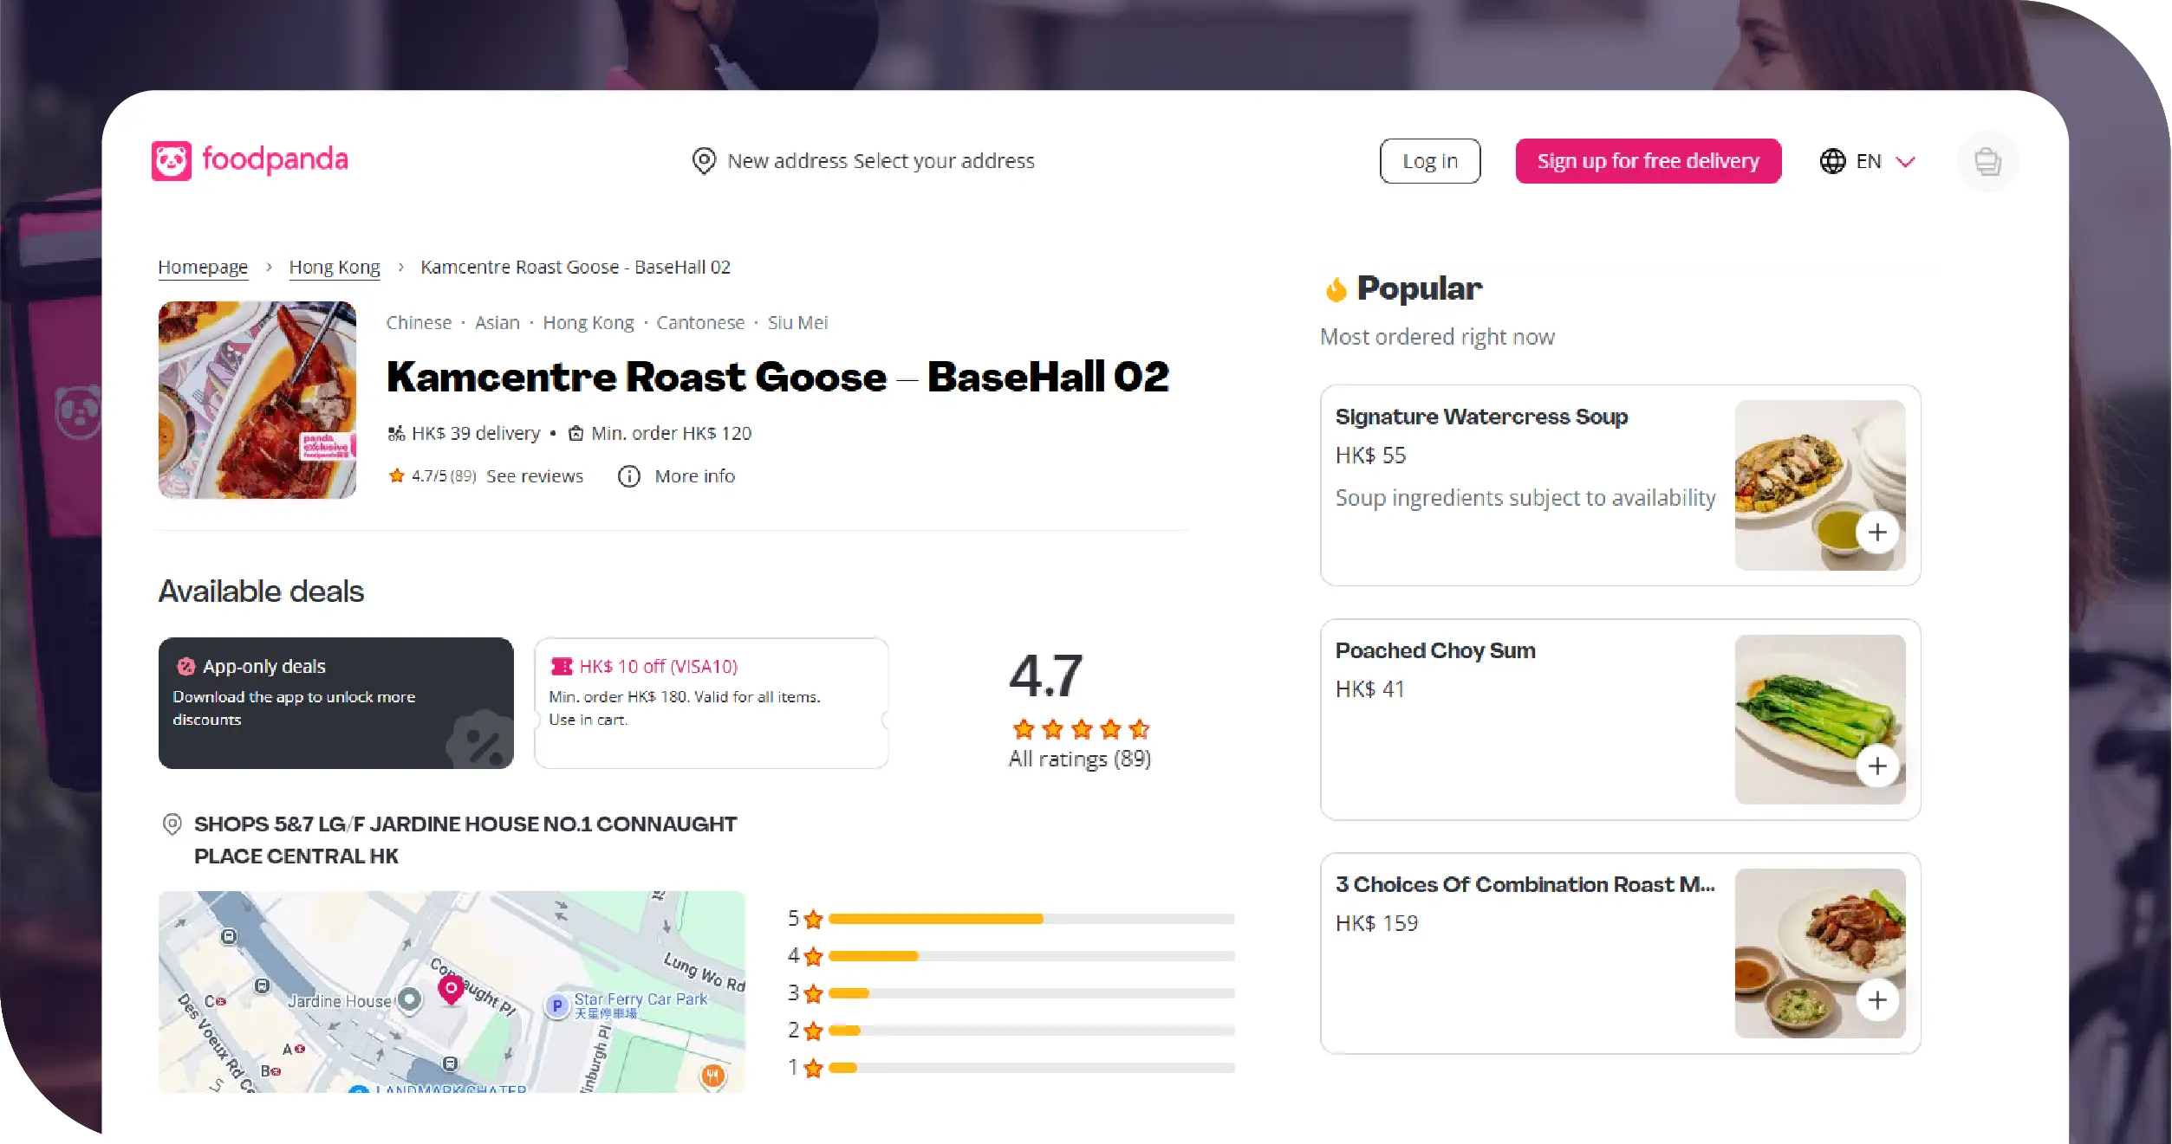The width and height of the screenshot is (2172, 1144).
Task: Click Sign up for free delivery
Action: 1648,161
